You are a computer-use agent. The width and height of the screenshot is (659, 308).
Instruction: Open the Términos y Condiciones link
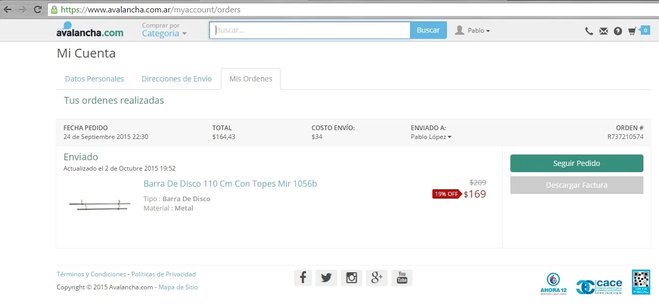[91, 274]
